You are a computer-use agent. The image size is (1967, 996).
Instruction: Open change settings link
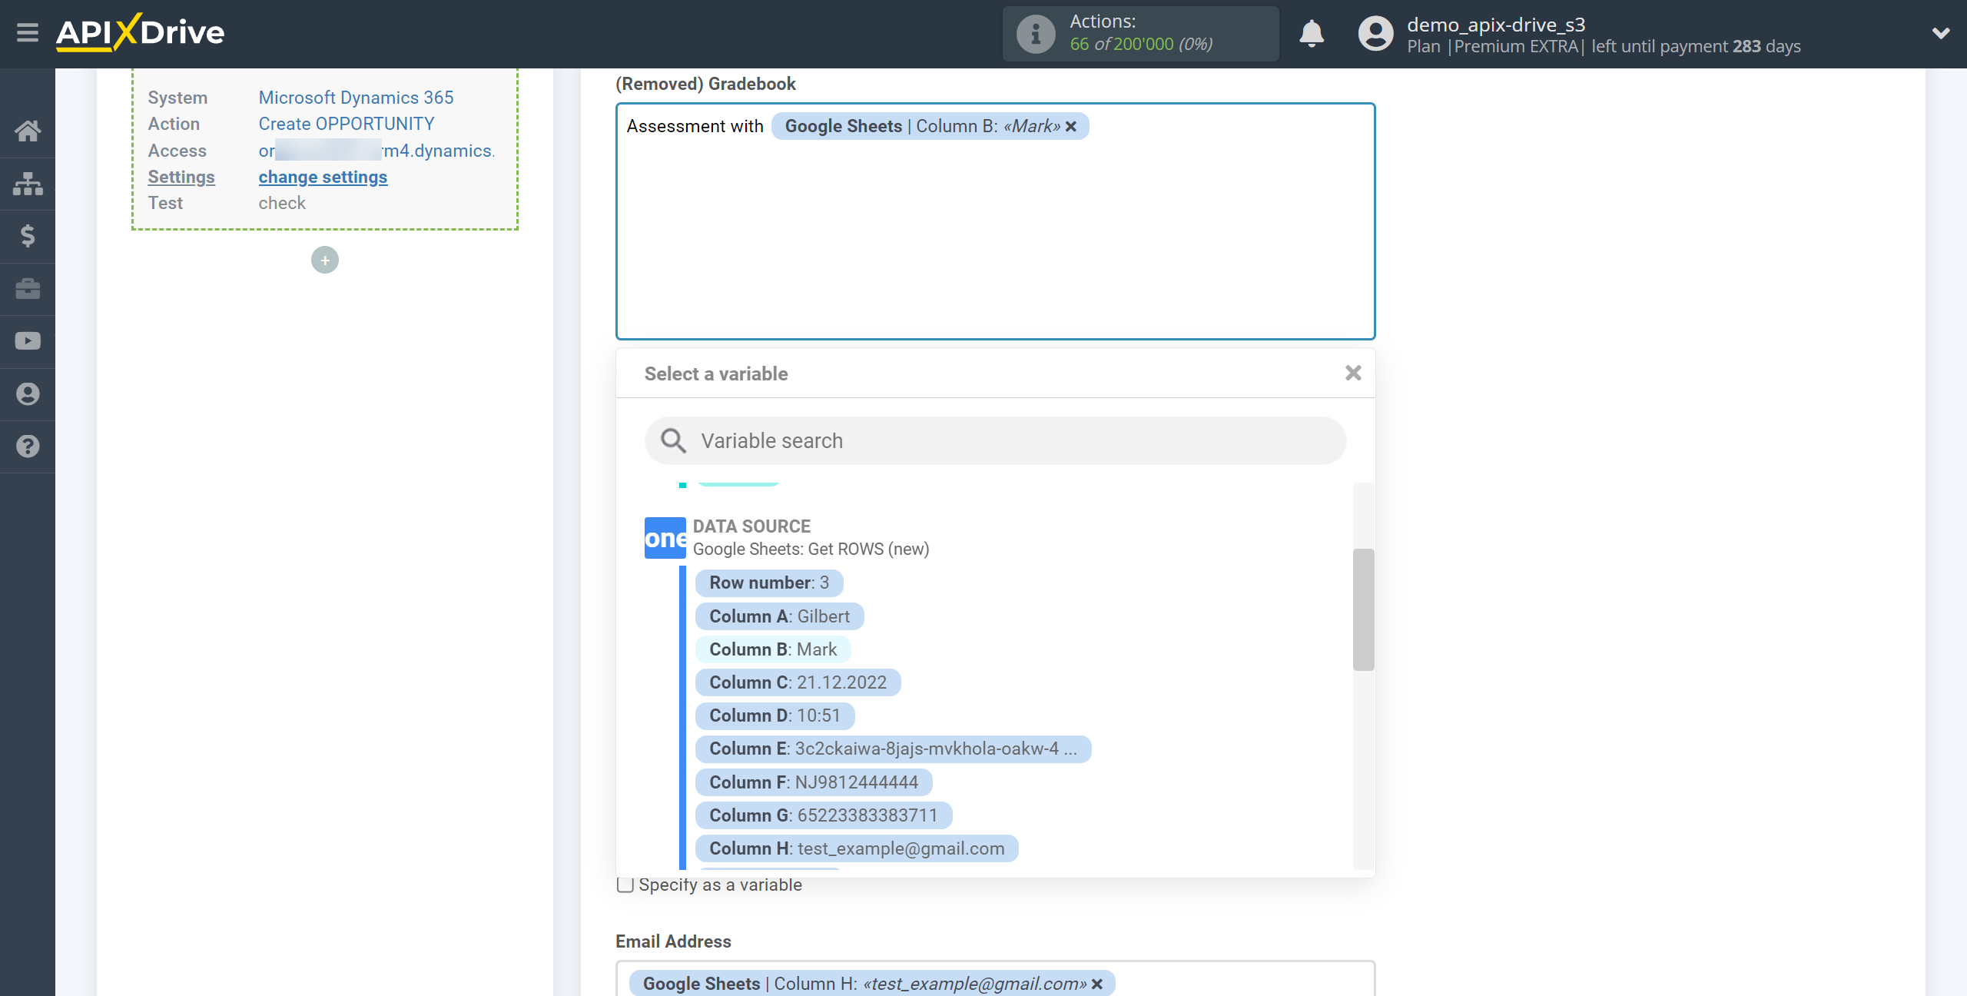[323, 177]
